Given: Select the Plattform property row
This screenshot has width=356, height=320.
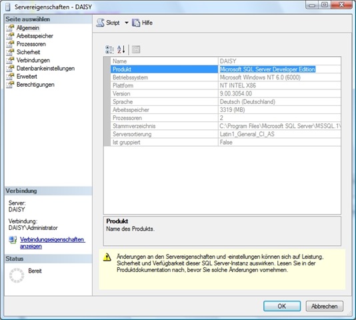Looking at the screenshot, I should [x=226, y=85].
